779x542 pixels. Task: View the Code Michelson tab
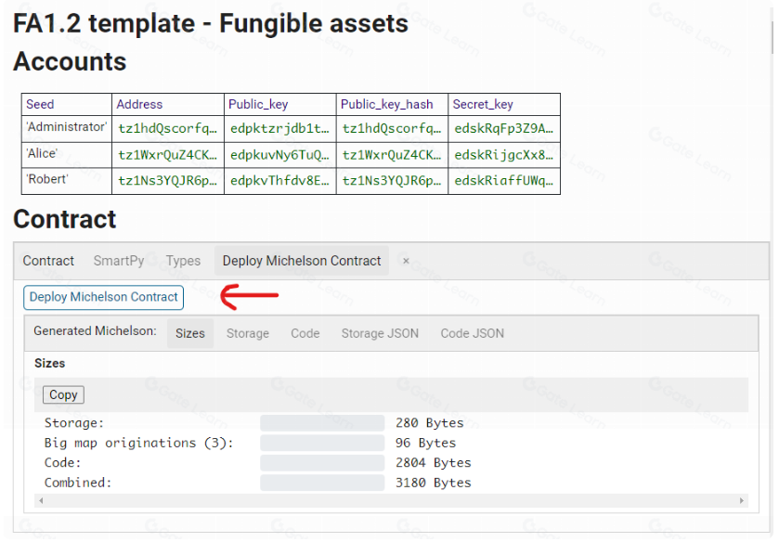pos(305,333)
